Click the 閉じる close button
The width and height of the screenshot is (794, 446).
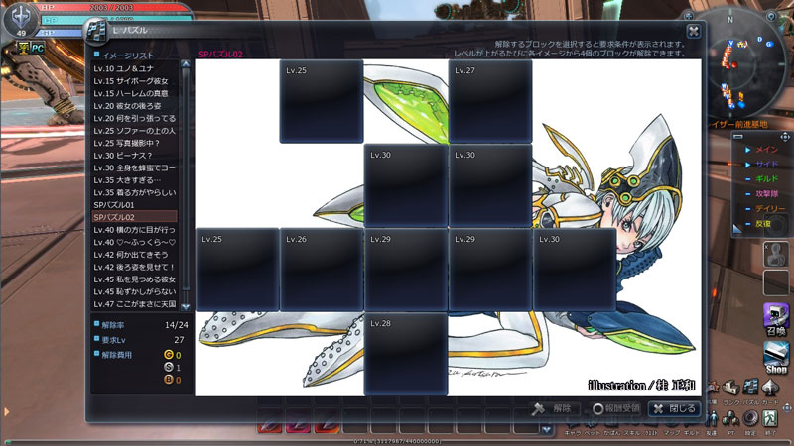[x=675, y=408]
